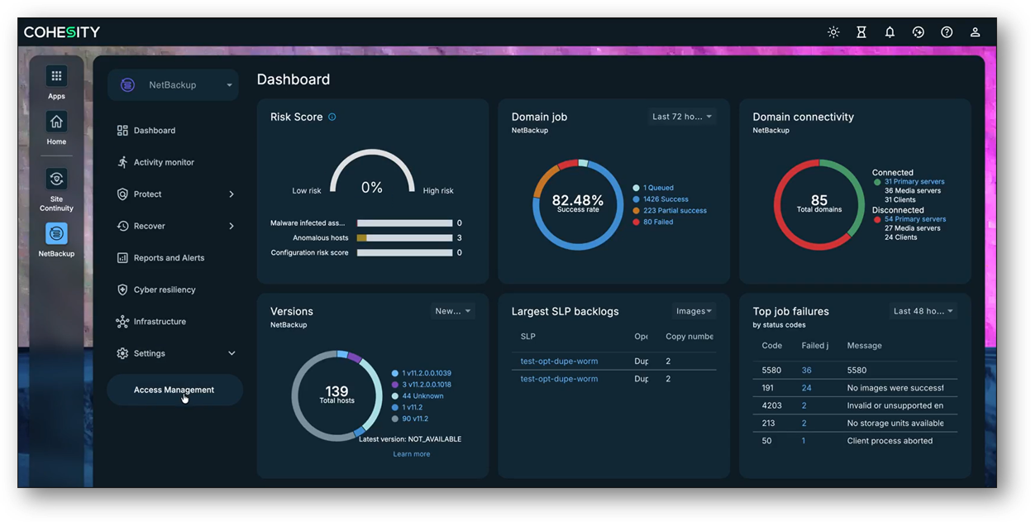Click the Protect shield icon
The image size is (1031, 522).
122,194
